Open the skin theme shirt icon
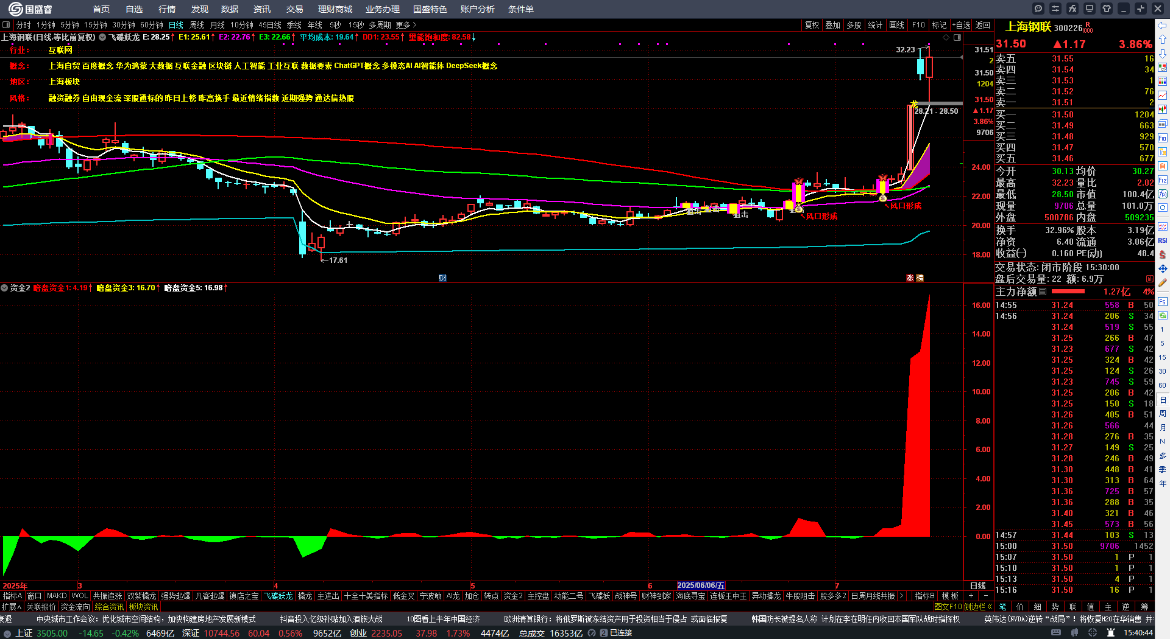 click(x=1107, y=9)
